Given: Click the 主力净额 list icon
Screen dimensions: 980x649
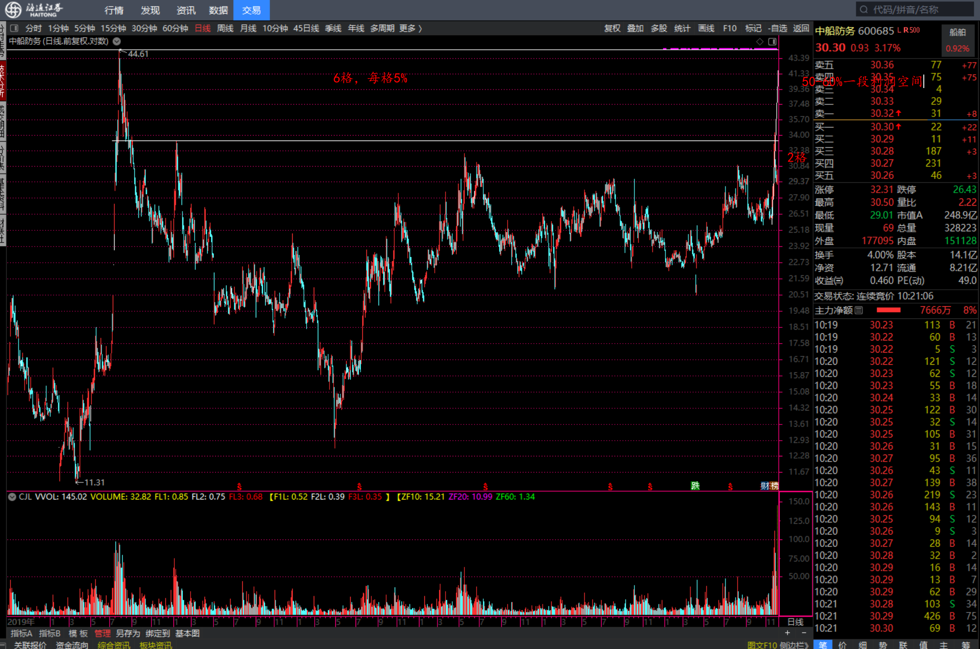Looking at the screenshot, I should click(859, 310).
